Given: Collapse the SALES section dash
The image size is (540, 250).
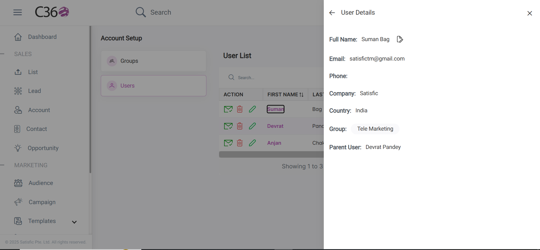Looking at the screenshot, I should (x=2, y=54).
